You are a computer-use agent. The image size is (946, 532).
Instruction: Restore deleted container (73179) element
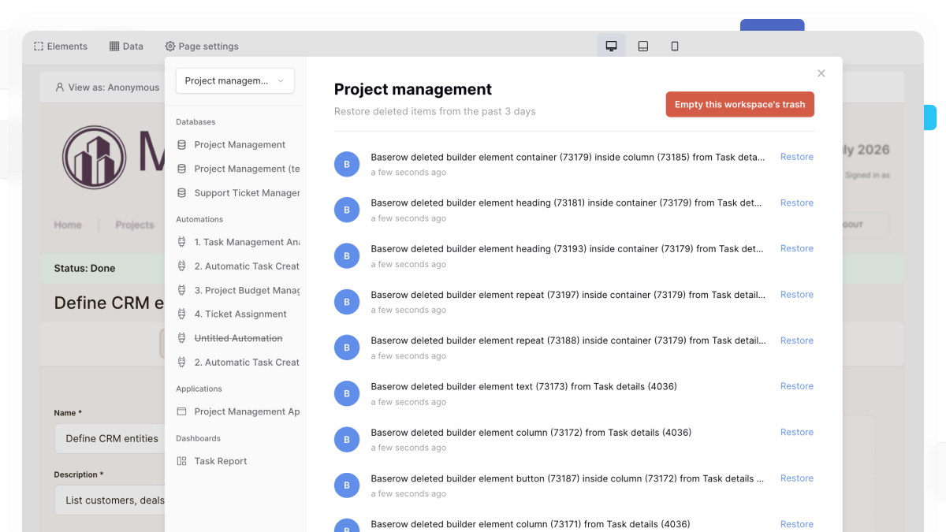tap(797, 157)
